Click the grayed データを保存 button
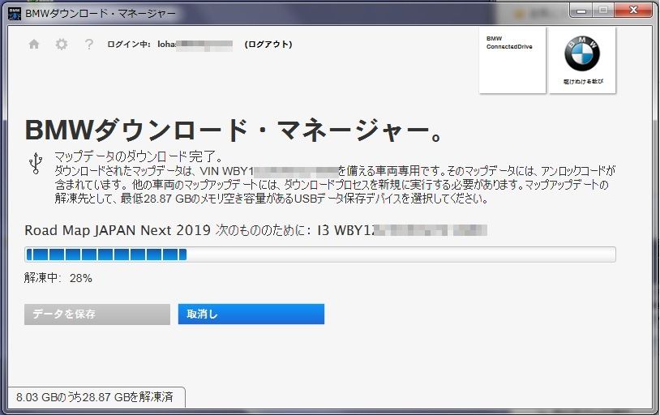Image resolution: width=660 pixels, height=415 pixels. click(x=97, y=314)
